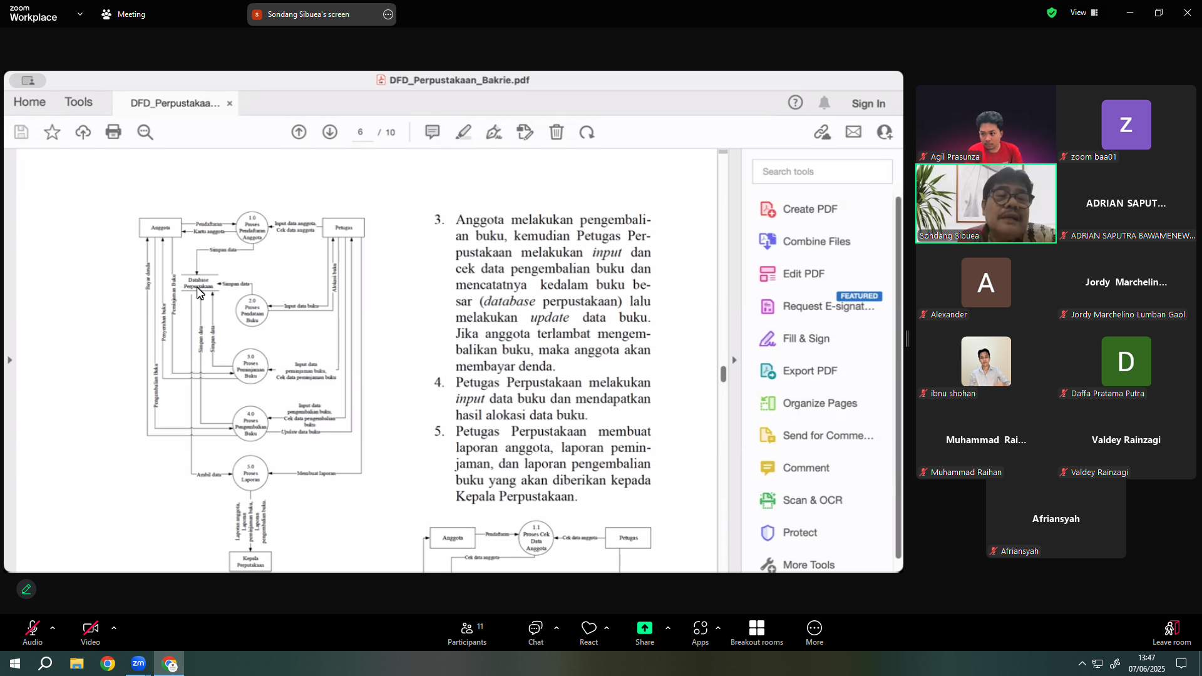Open the help question mark icon
The image size is (1202, 676).
[795, 103]
